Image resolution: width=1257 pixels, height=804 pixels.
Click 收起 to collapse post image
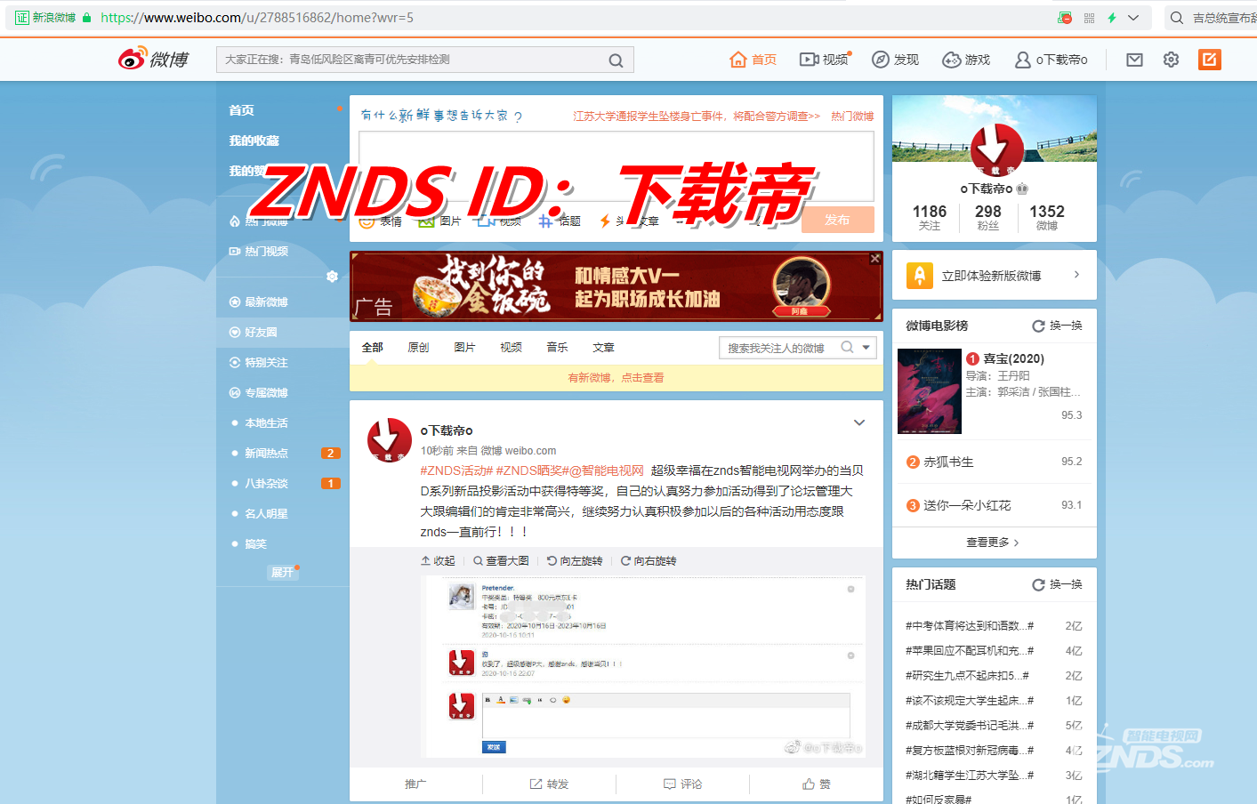click(x=438, y=561)
